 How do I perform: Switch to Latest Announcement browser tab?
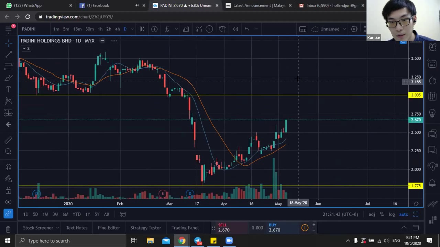(x=259, y=5)
